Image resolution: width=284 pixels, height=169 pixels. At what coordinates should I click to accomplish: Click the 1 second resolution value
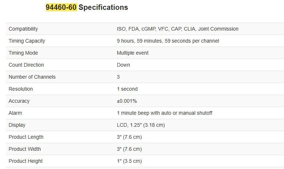click(x=127, y=89)
